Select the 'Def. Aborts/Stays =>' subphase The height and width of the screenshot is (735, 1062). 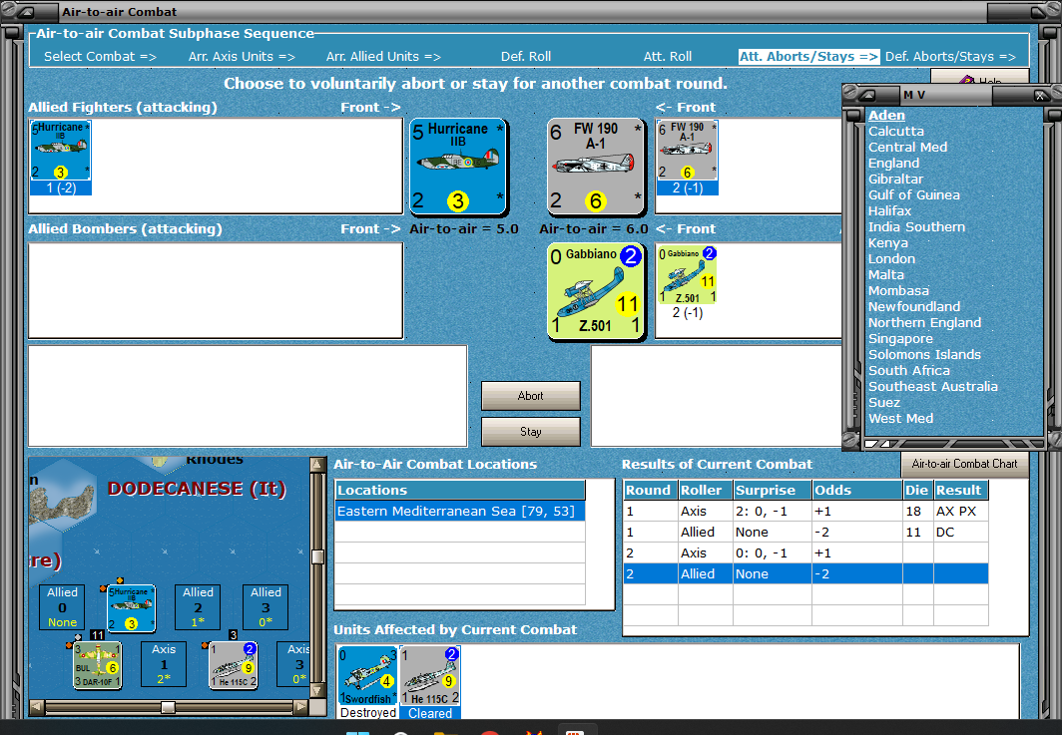coord(950,57)
